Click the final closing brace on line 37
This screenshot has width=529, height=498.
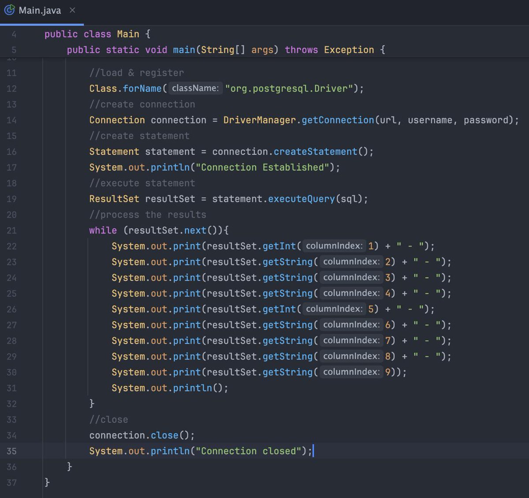[46, 483]
